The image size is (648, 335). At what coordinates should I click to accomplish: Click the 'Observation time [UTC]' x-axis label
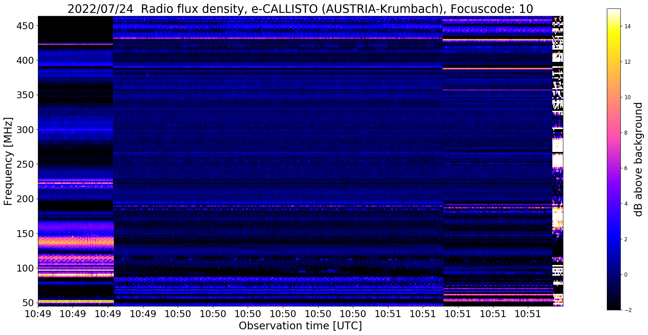[300, 326]
